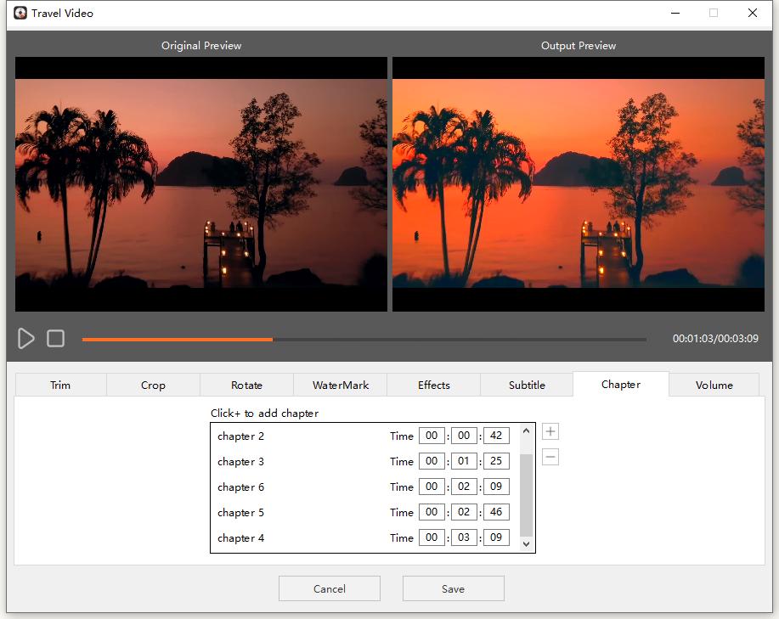The image size is (779, 619).
Task: Click the playback progress bar
Action: click(x=364, y=339)
